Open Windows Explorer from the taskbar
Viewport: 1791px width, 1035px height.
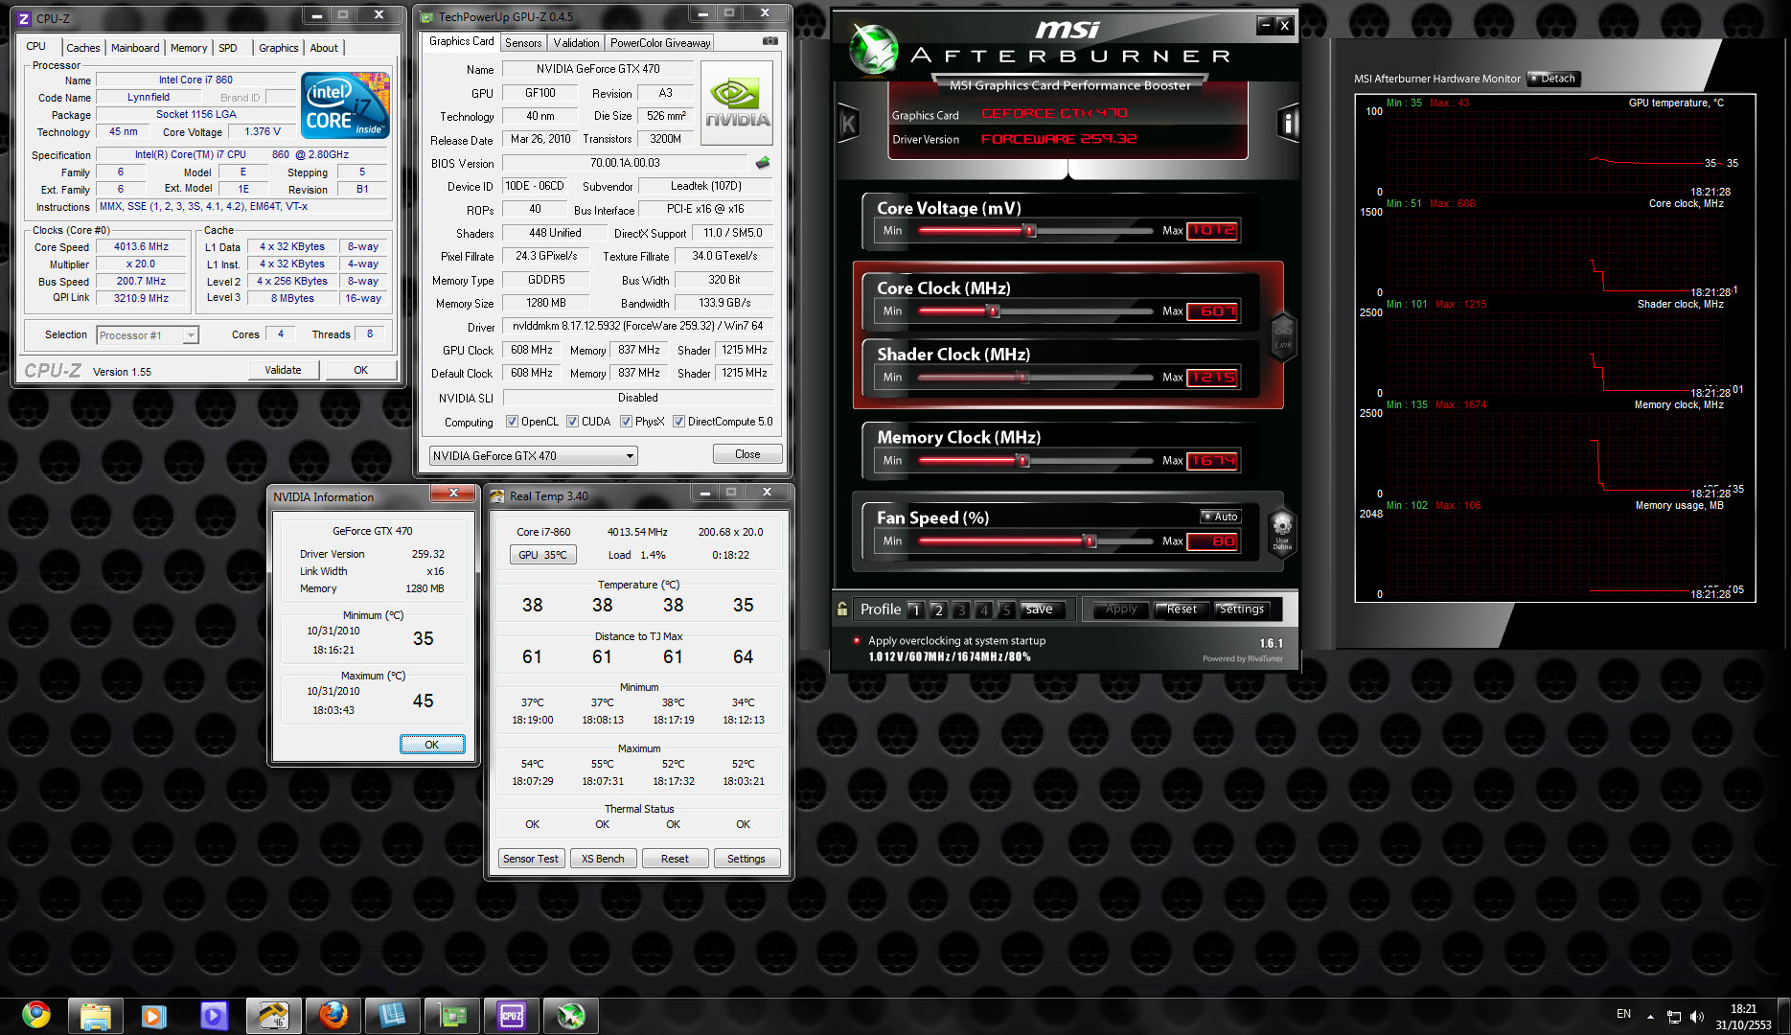(95, 1015)
